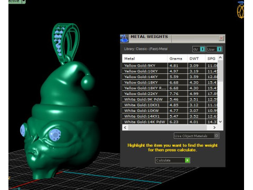Image resolution: width=253 pixels, height=190 pixels.
Task: Click the horizontal scroll left arrow
Action: click(x=125, y=127)
